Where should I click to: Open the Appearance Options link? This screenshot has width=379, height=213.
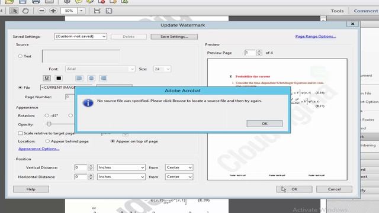[x=39, y=149]
